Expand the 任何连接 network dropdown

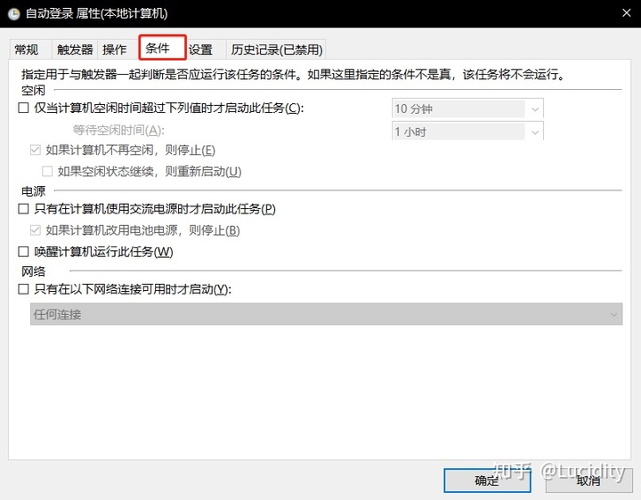tap(326, 314)
